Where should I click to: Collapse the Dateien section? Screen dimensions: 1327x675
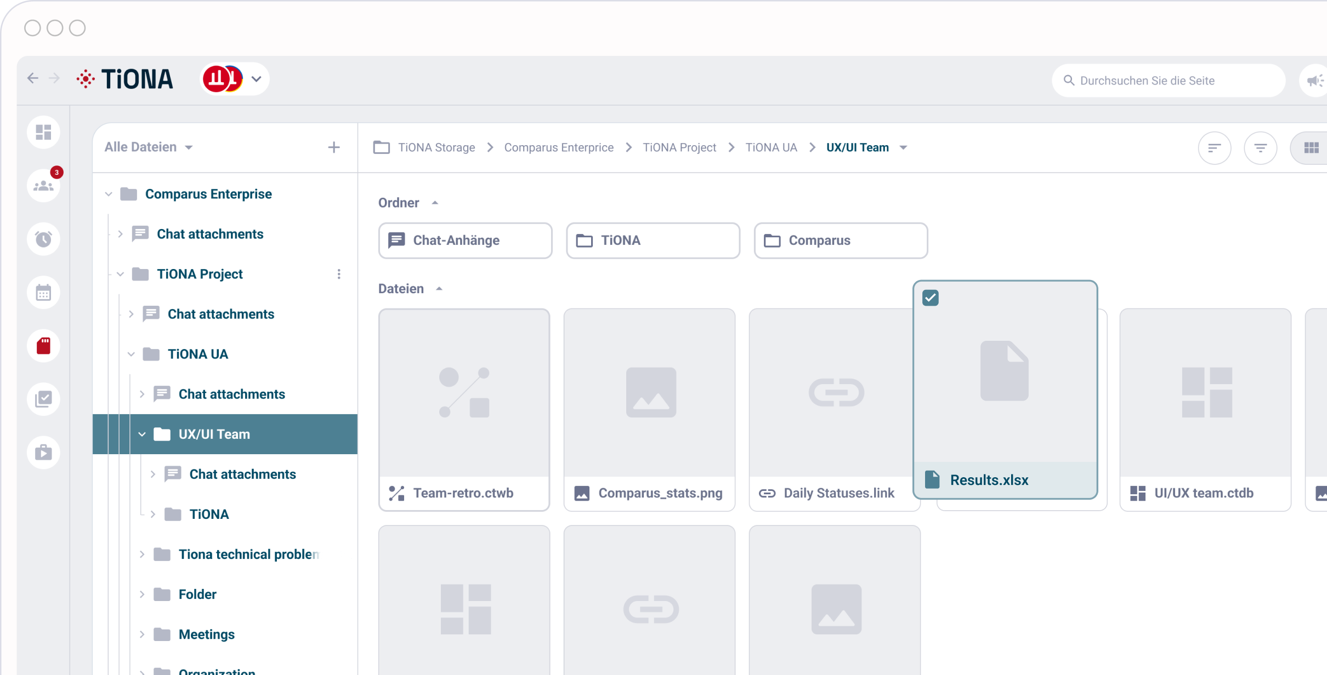(439, 289)
